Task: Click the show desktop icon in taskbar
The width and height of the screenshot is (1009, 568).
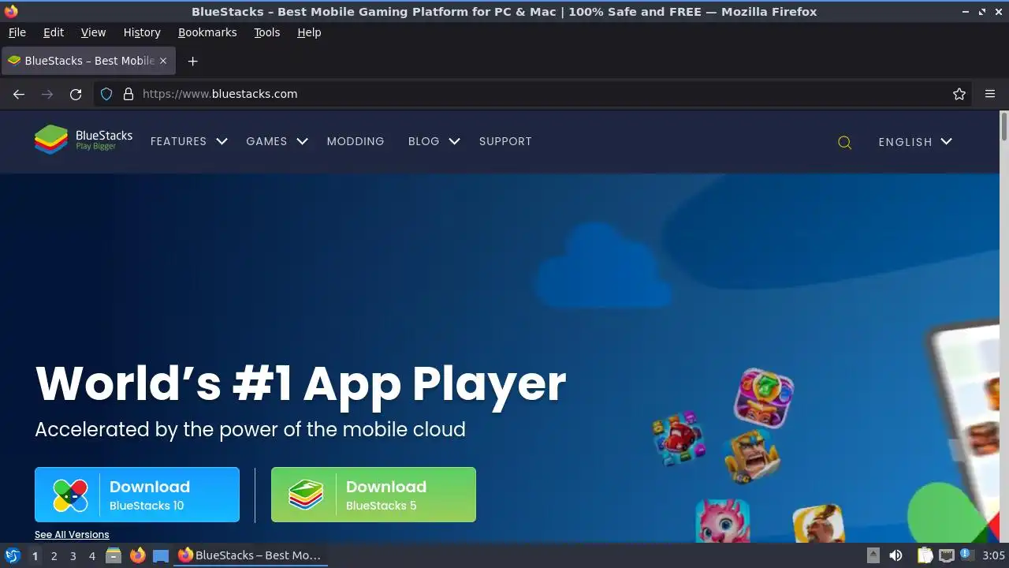Action: click(161, 555)
